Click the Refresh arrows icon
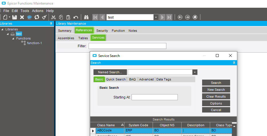This screenshot has height=136, width=267. 37,17
